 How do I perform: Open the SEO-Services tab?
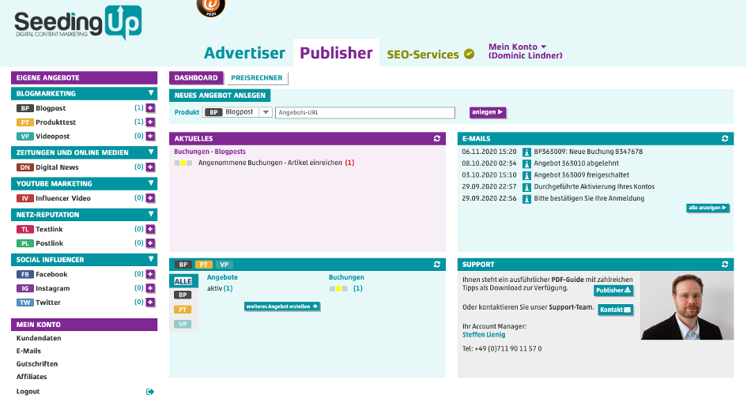tap(423, 55)
